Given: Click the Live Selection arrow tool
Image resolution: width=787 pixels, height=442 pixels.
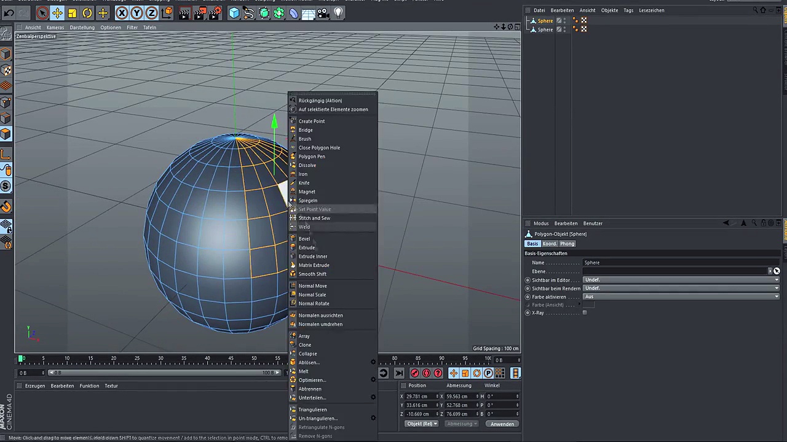Looking at the screenshot, I should pos(42,13).
